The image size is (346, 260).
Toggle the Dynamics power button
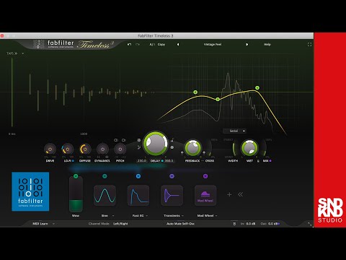click(102, 149)
